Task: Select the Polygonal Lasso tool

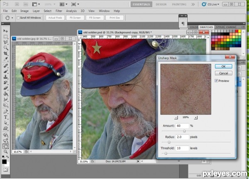Action: click(x=5, y=42)
